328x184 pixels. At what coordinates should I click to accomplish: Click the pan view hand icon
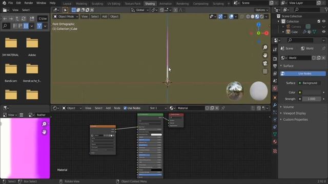pos(265,55)
